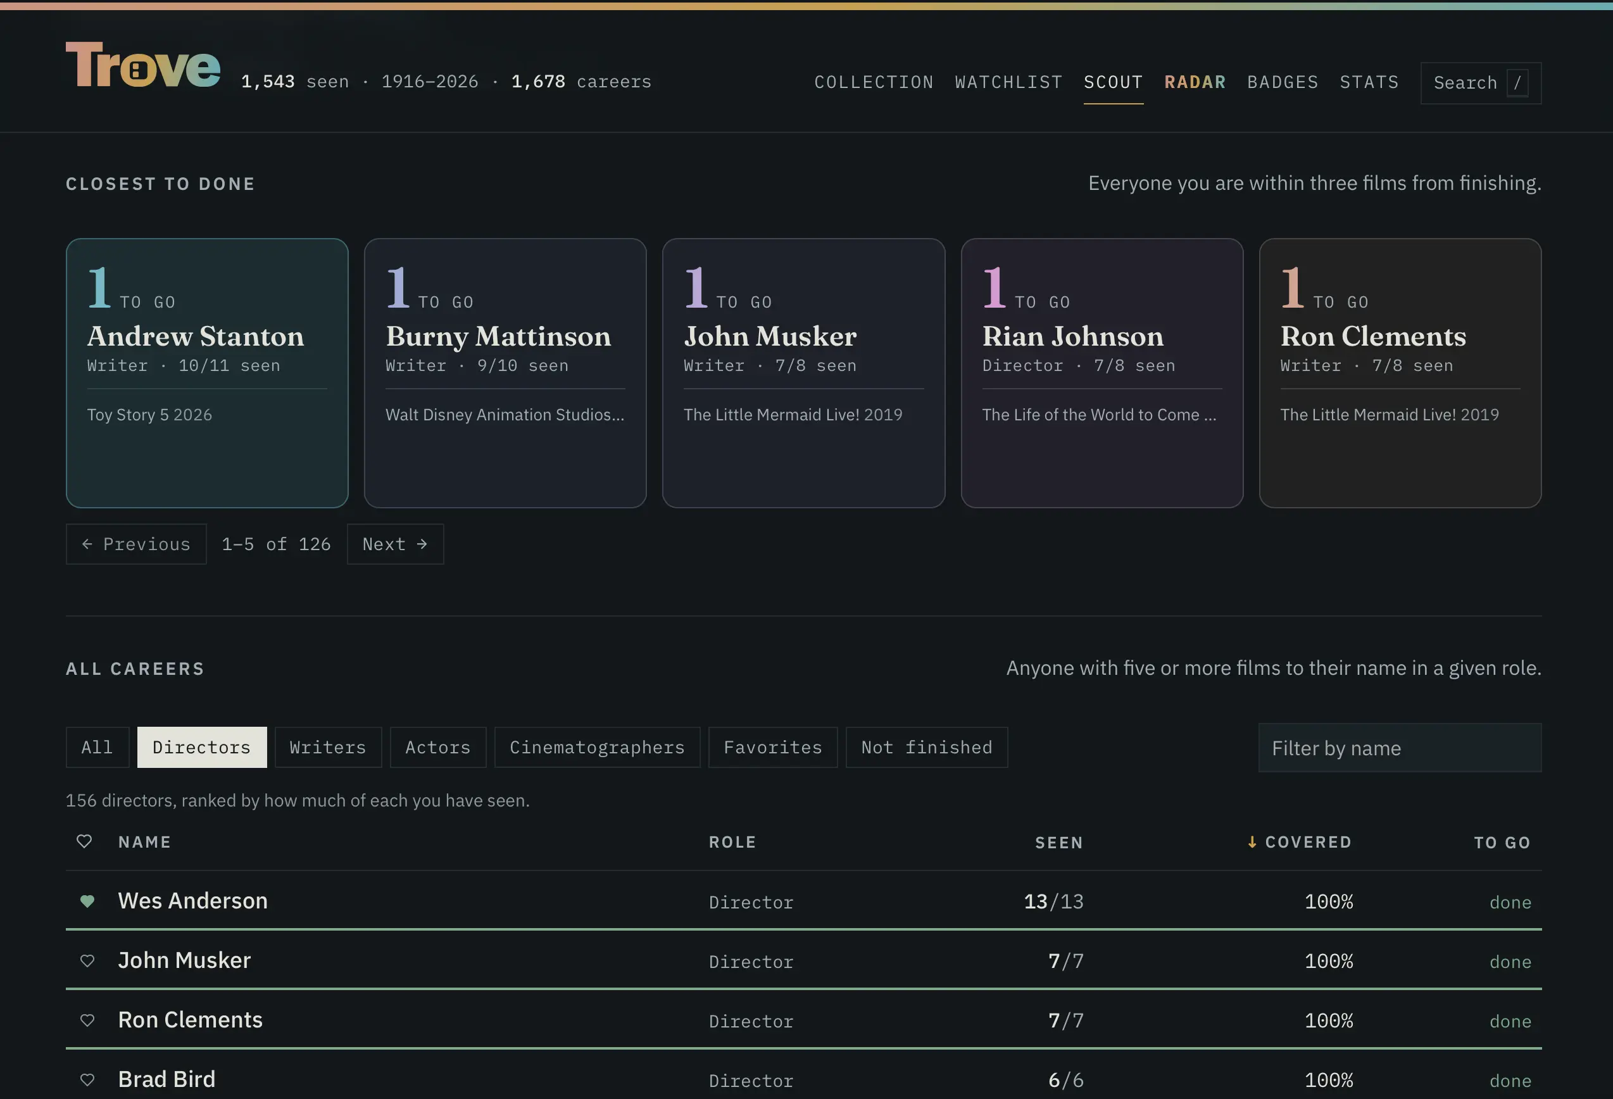Select the John Musker writer card
Screen dimensions: 1613x1099
coord(804,373)
